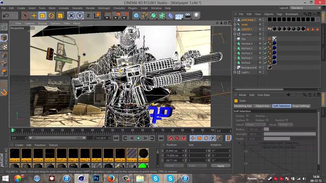
Task: Toggle MoText.1 enable checkmark
Action: [265, 58]
